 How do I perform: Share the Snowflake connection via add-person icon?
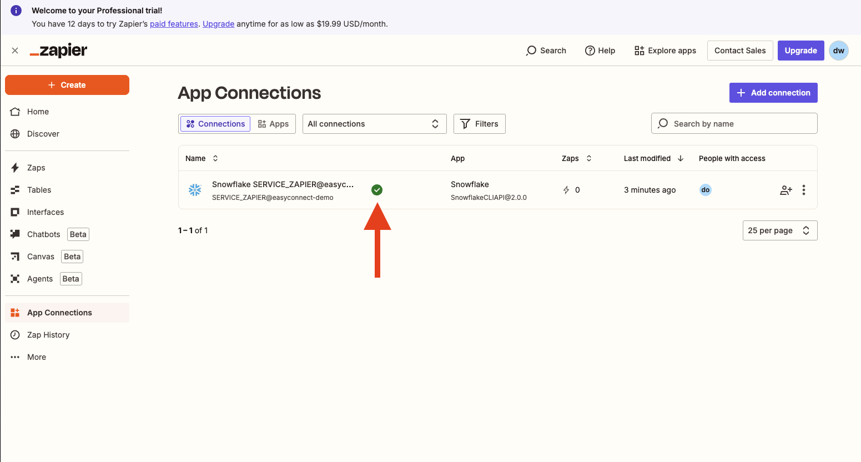(786, 190)
